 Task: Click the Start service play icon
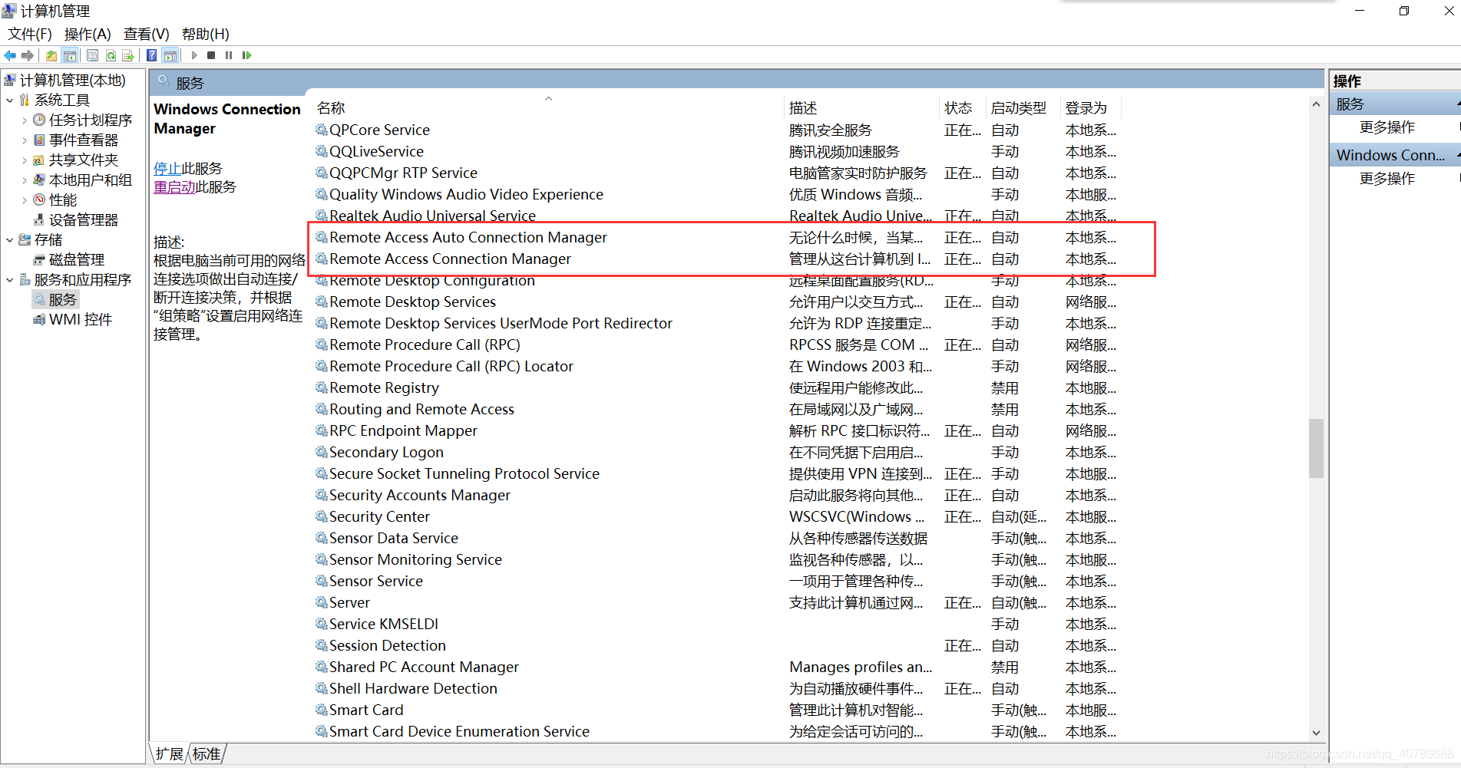coord(194,55)
